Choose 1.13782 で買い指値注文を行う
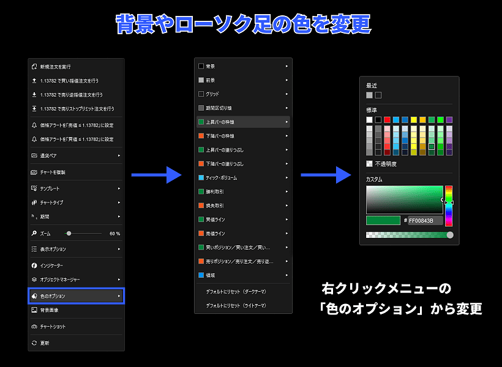 point(76,81)
